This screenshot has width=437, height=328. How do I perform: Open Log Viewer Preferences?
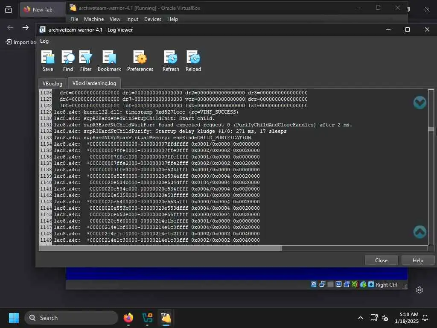point(140,61)
